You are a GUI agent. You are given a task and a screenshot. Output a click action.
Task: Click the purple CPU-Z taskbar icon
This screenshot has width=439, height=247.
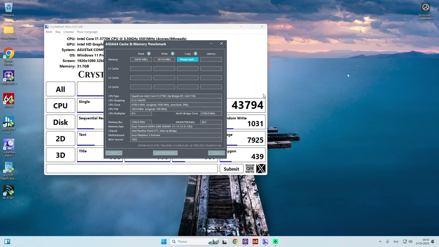[245, 242]
